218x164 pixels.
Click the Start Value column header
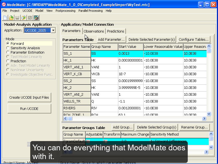click(x=131, y=47)
